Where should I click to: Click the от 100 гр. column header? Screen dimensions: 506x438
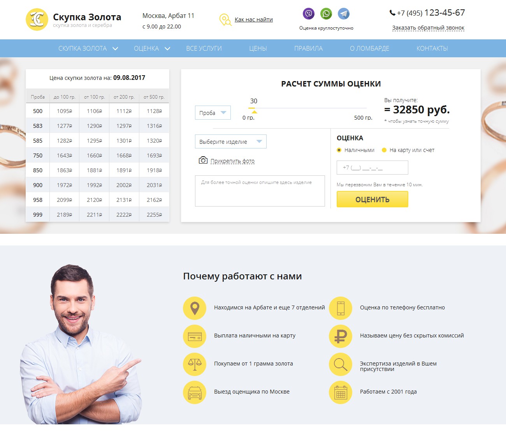pyautogui.click(x=94, y=97)
